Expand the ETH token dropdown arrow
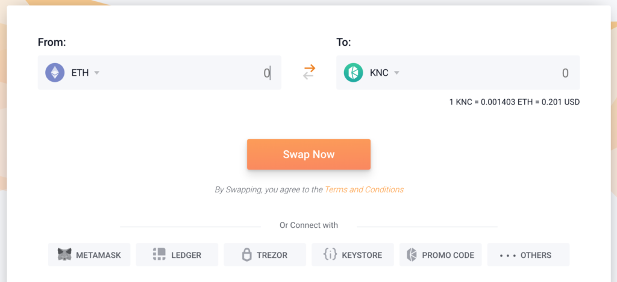 pyautogui.click(x=97, y=73)
